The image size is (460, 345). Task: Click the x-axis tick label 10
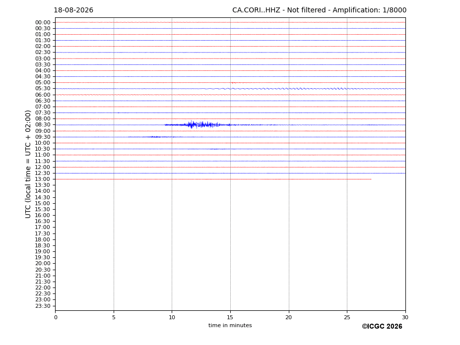[x=172, y=317]
